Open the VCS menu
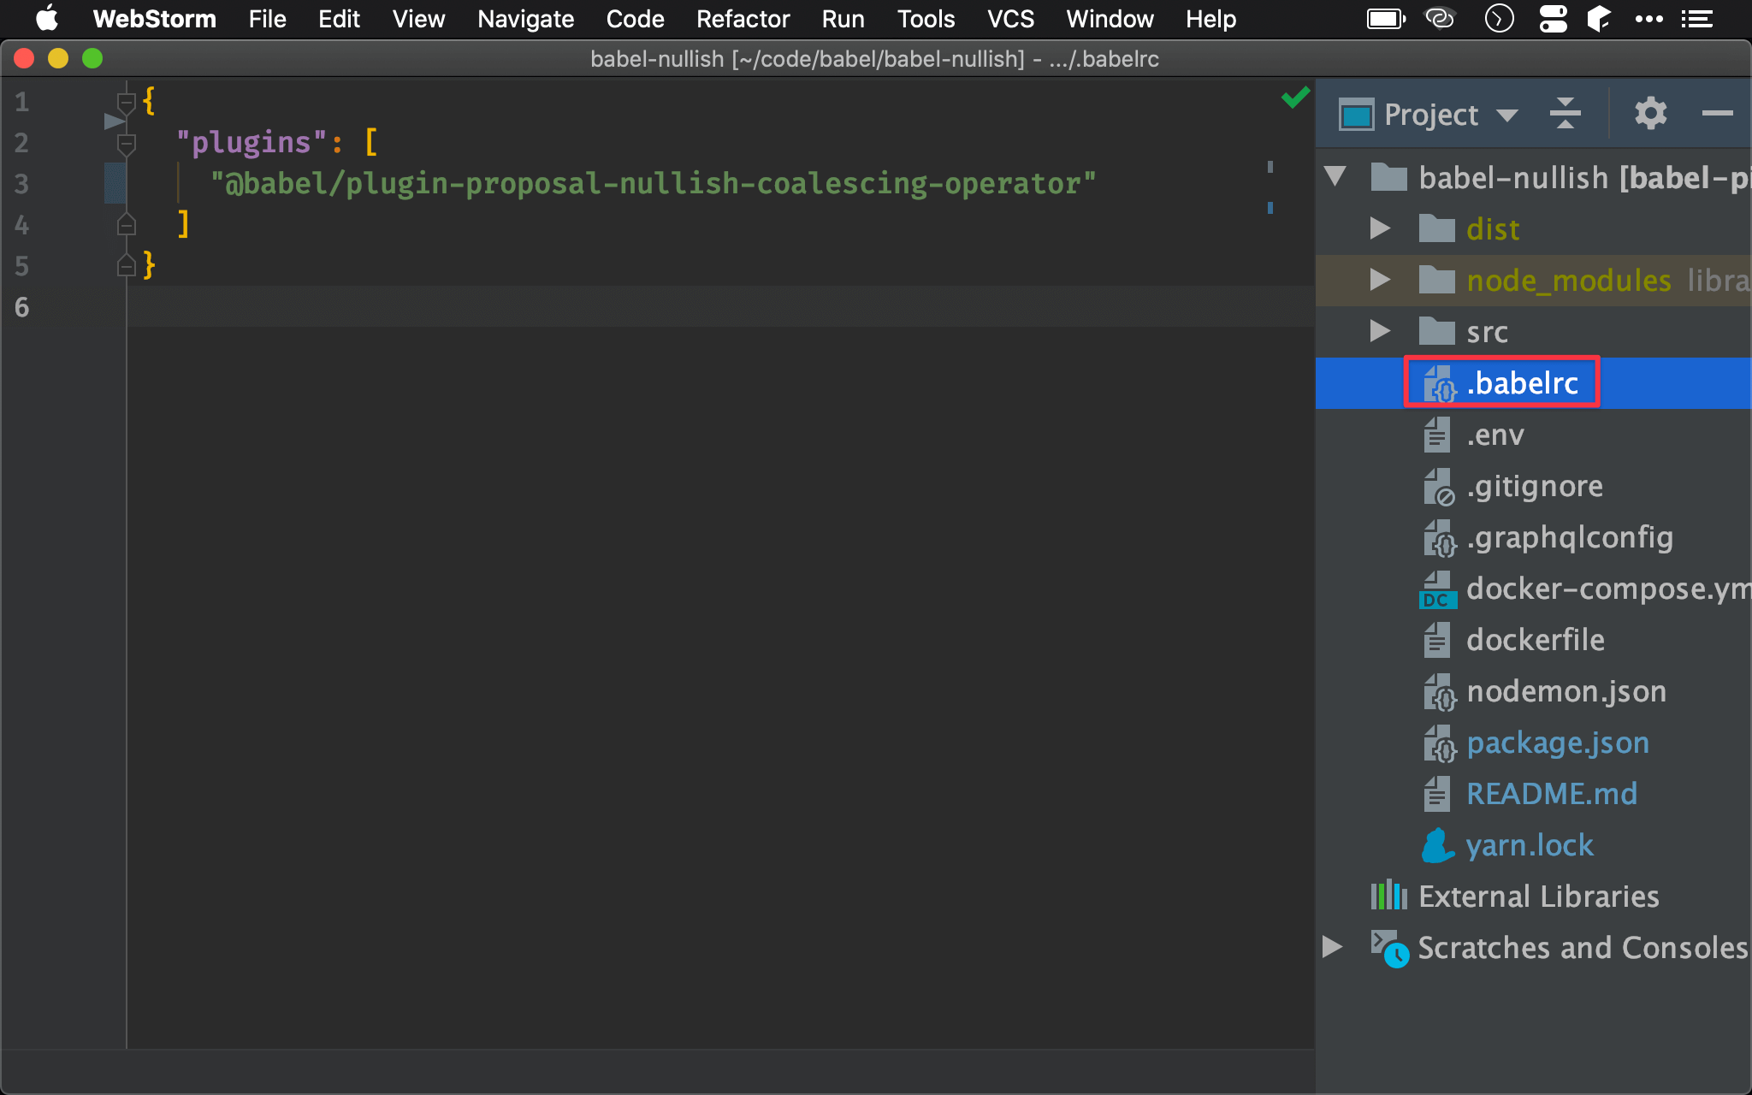Screen dimensions: 1752x1095 coord(1010,19)
